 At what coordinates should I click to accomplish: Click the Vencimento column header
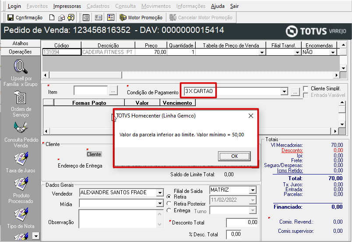(177, 103)
